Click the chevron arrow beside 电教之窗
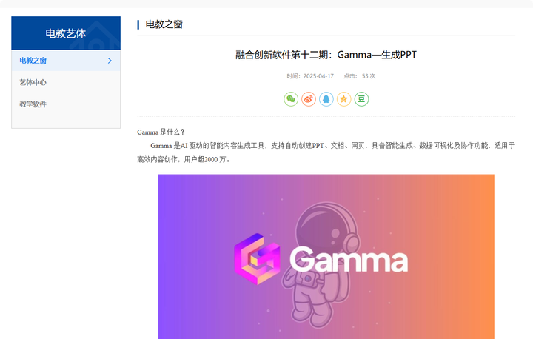The height and width of the screenshot is (339, 533). (110, 61)
